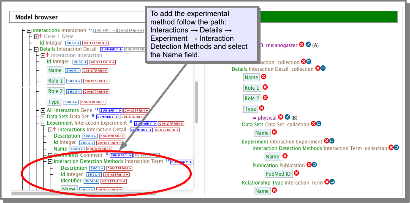The width and height of the screenshot is (410, 203).
Task: Click 'Role 2' in query summary
Action: click(252, 99)
